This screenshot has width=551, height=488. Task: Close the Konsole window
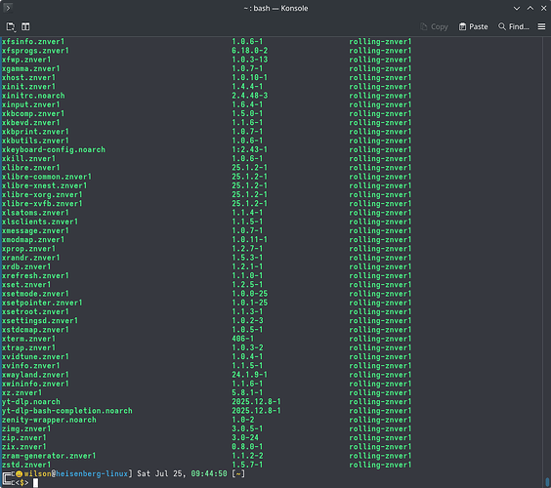543,8
